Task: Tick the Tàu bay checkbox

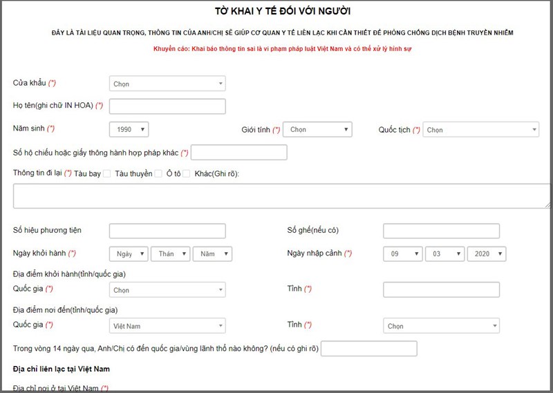Action: (x=107, y=174)
